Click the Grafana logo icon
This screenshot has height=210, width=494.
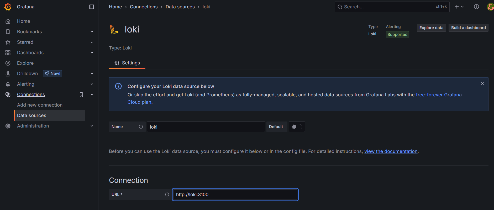[x=8, y=7]
